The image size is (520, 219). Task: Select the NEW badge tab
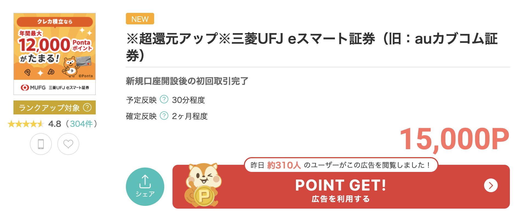pyautogui.click(x=140, y=19)
